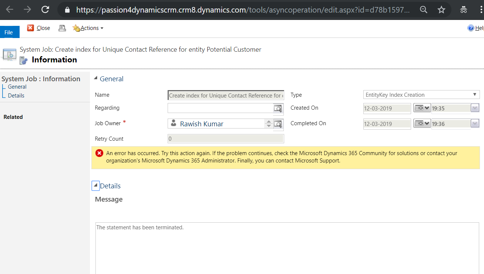Collapse the Details section

click(95, 186)
